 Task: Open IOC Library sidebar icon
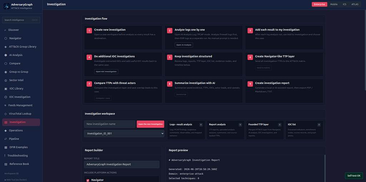coord(6,89)
